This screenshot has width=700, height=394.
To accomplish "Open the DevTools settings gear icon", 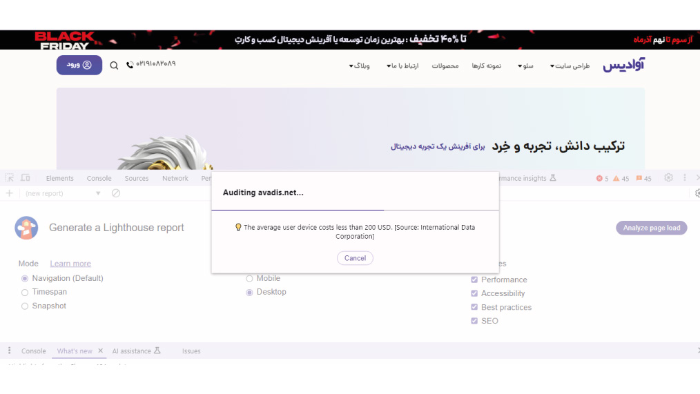I will click(668, 177).
